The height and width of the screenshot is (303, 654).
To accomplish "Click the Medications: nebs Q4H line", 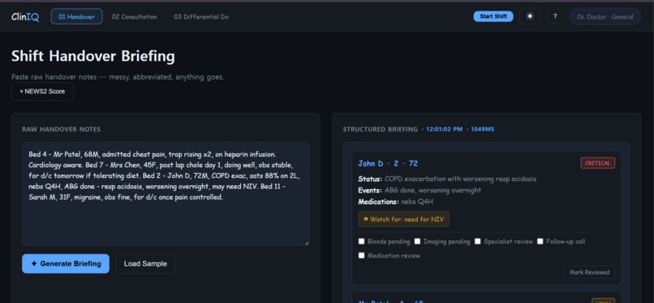I will (x=395, y=201).
